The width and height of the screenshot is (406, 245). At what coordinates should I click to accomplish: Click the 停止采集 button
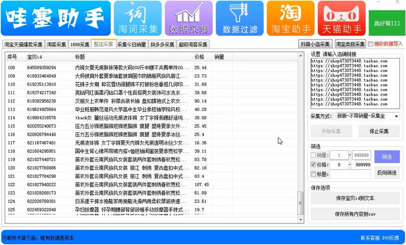pyautogui.click(x=379, y=131)
